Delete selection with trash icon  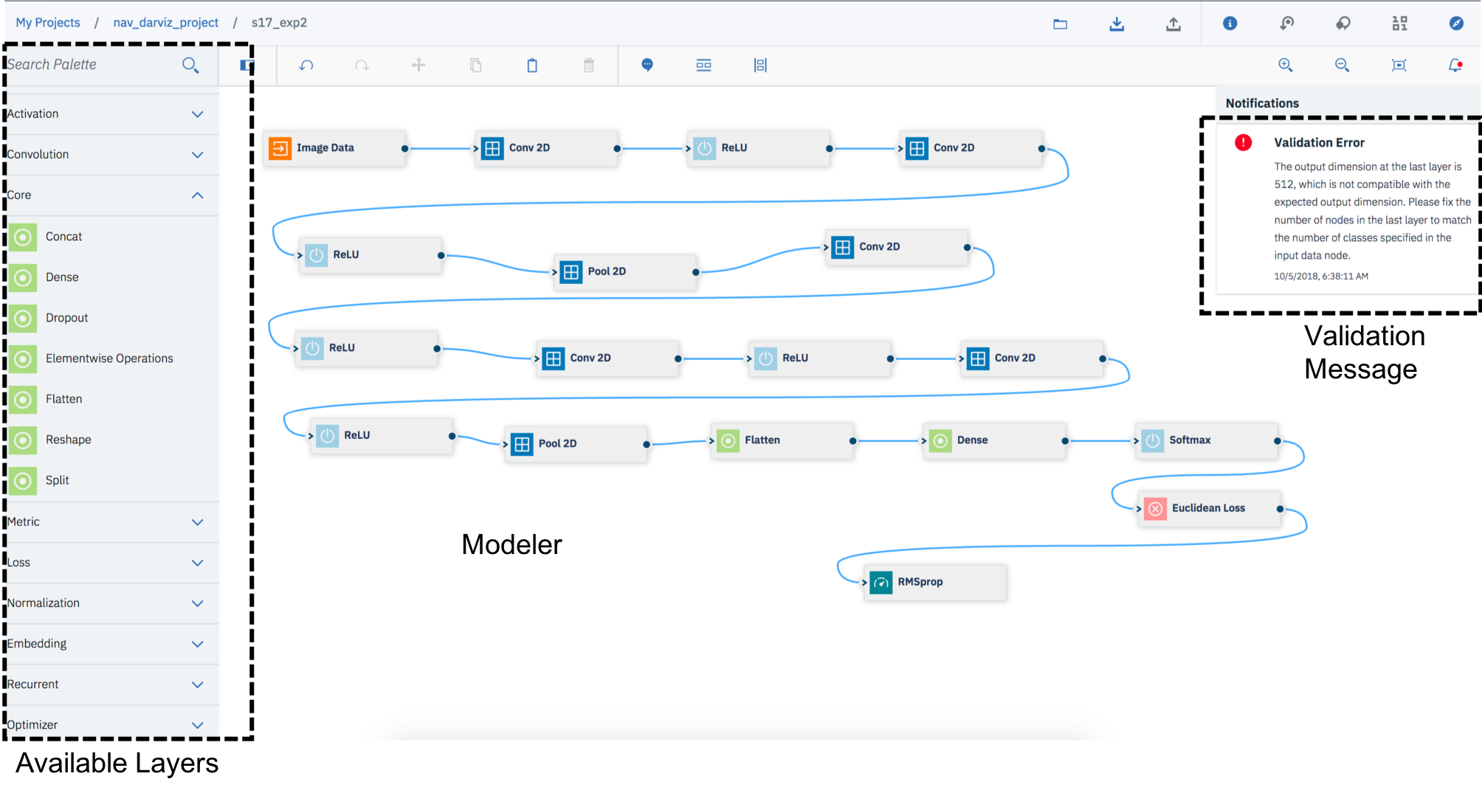(x=589, y=66)
